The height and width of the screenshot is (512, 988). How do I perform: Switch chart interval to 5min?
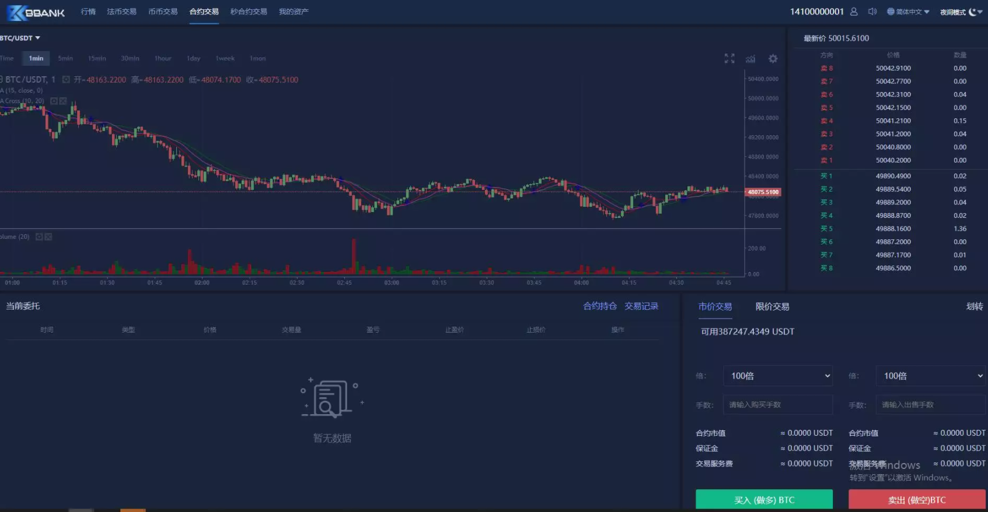[x=65, y=58]
